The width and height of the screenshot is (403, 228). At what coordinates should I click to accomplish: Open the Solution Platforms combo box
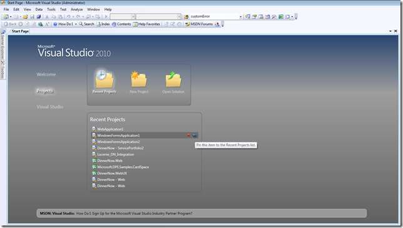(158, 17)
